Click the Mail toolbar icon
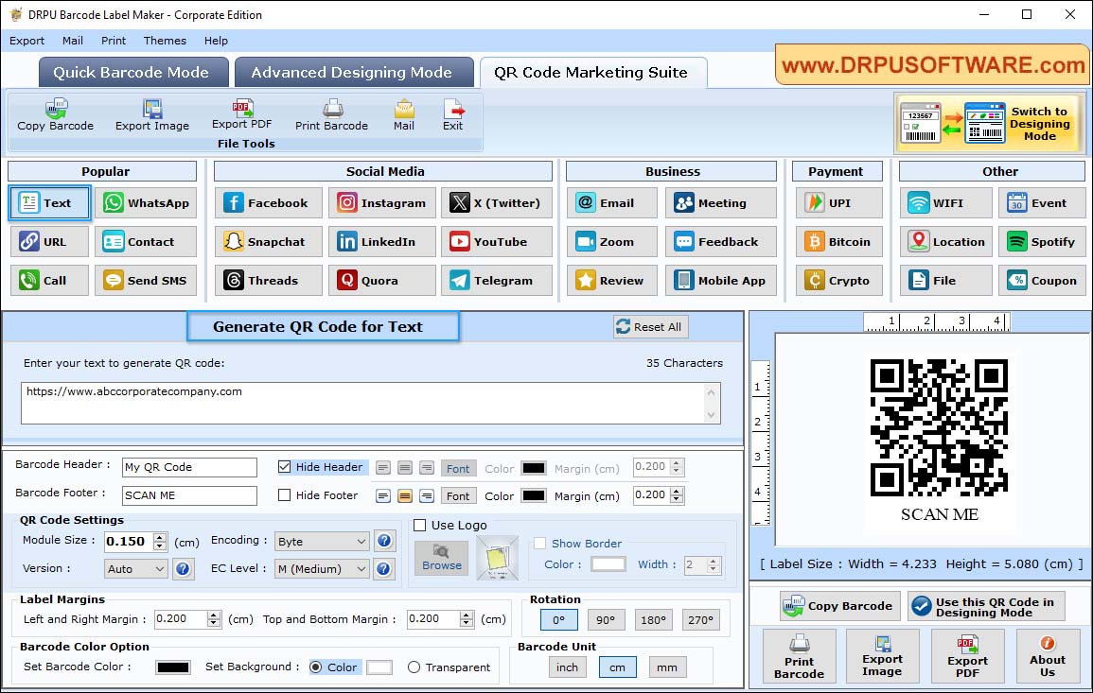The height and width of the screenshot is (693, 1093). point(403,115)
